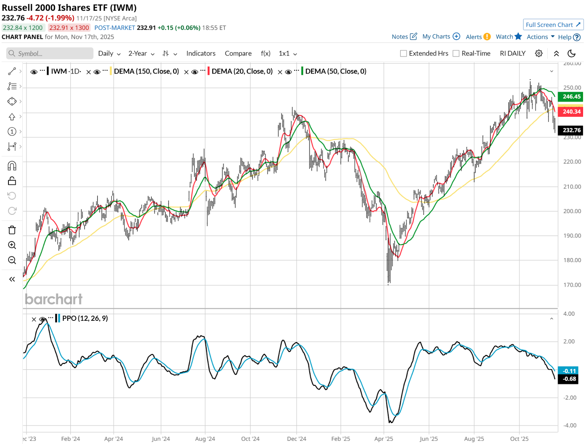Image resolution: width=587 pixels, height=444 pixels.
Task: Open Notes for IWM
Action: coord(404,37)
